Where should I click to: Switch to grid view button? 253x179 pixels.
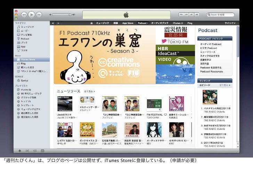[191, 15]
